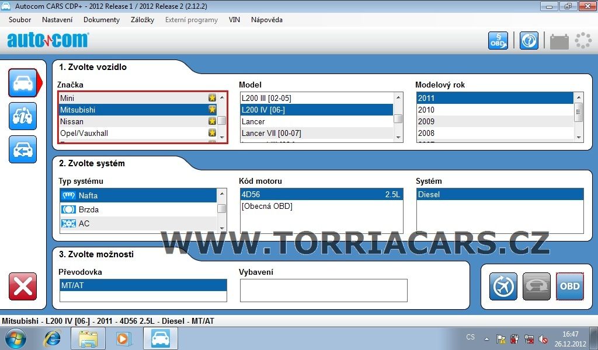Open the VIN menu

(234, 20)
